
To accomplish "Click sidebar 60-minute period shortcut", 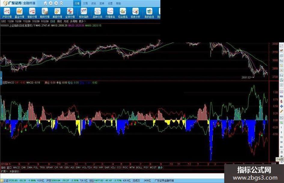I will (x=282, y=147).
